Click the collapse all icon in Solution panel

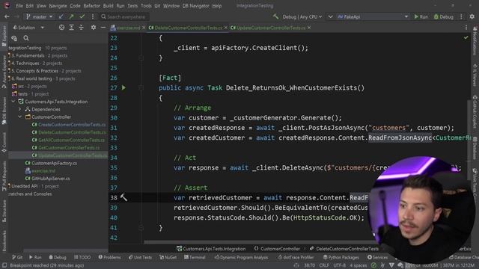tap(82, 28)
